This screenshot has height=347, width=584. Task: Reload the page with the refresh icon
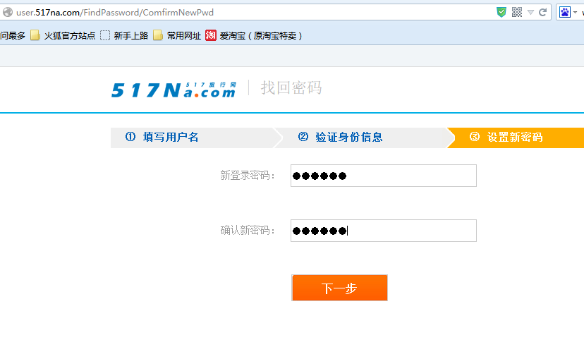542,12
